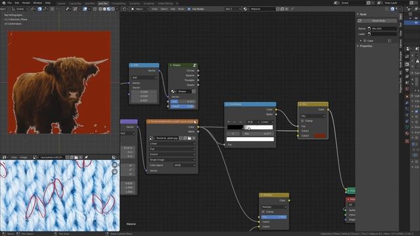
Task: Open the Edit menu
Action: 17,3
